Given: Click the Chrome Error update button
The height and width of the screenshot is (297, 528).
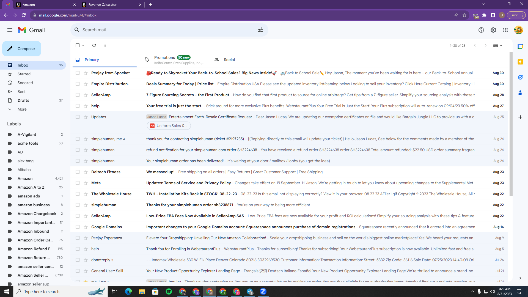Looking at the screenshot, I should tap(516, 15).
